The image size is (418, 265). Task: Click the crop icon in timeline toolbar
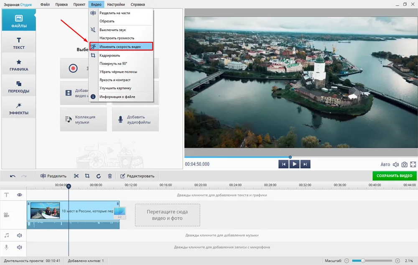tap(87, 176)
